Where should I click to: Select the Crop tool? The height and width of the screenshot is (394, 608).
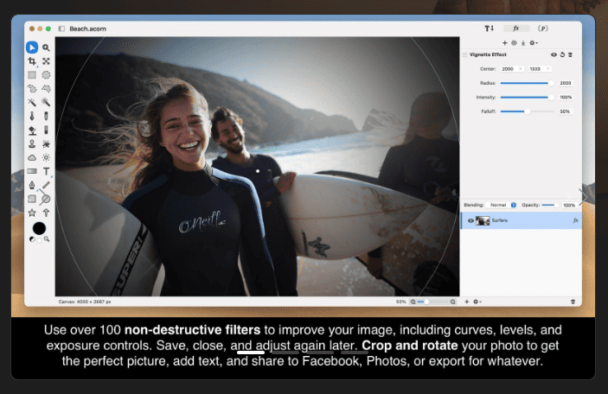tap(32, 61)
